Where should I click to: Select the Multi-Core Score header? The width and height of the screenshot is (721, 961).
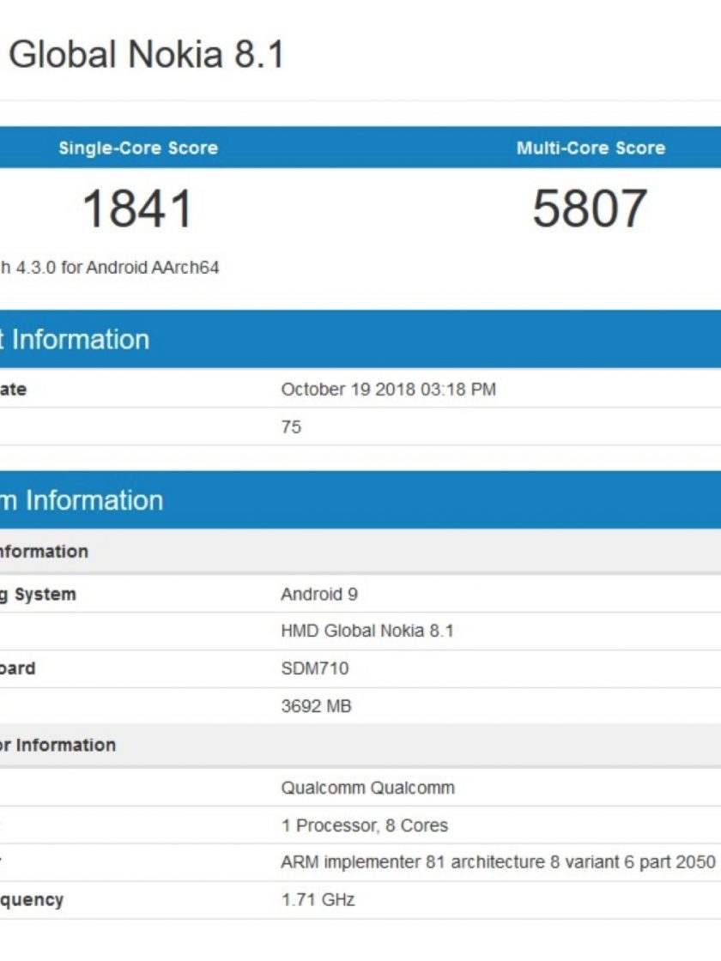(591, 148)
